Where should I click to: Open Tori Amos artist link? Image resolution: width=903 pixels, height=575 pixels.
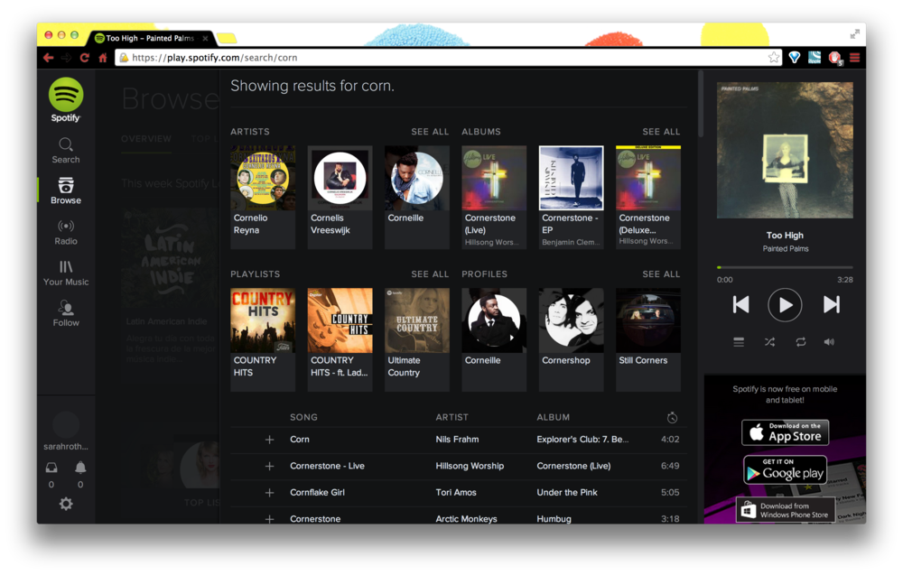click(456, 492)
